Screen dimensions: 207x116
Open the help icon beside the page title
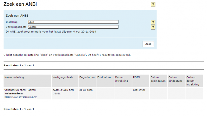point(153,4)
